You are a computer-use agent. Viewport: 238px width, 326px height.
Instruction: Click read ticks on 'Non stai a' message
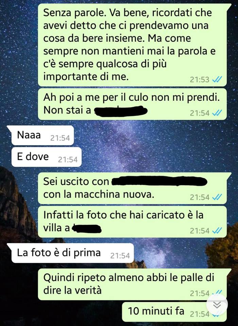click(x=217, y=113)
